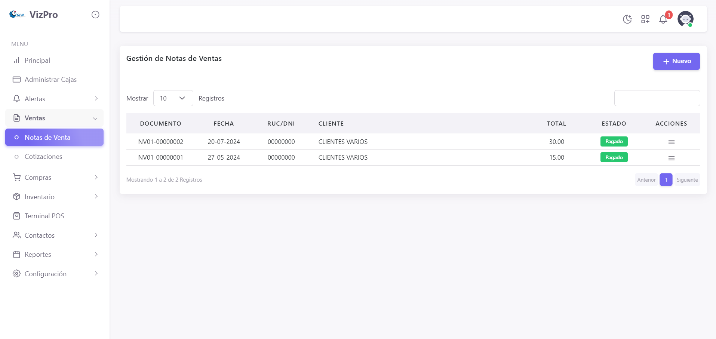Select Cotizaciones submenu item
Image resolution: width=716 pixels, height=339 pixels.
(43, 157)
